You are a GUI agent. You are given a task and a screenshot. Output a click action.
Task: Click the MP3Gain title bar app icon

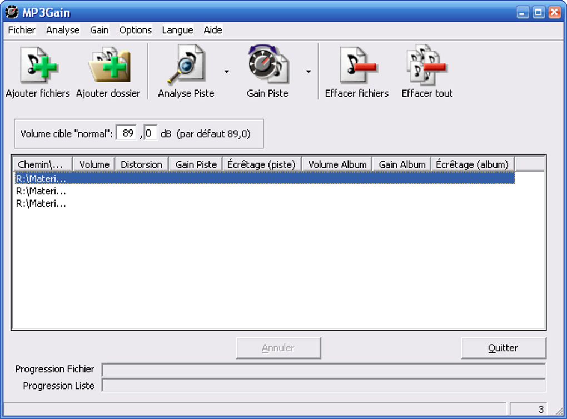(12, 12)
